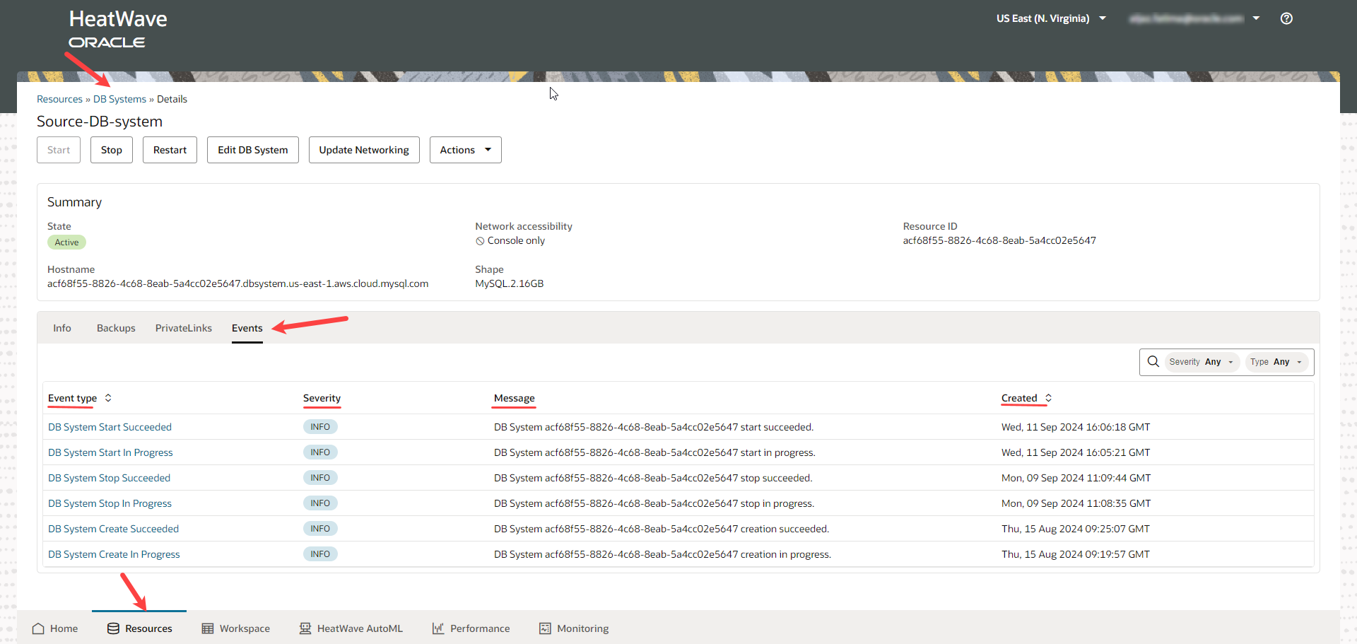Click the HeatWave Oracle logo
1357x644 pixels.
coord(118,29)
